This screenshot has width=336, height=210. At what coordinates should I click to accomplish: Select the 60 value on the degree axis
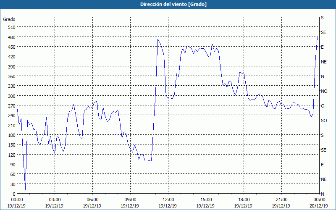tap(13, 174)
